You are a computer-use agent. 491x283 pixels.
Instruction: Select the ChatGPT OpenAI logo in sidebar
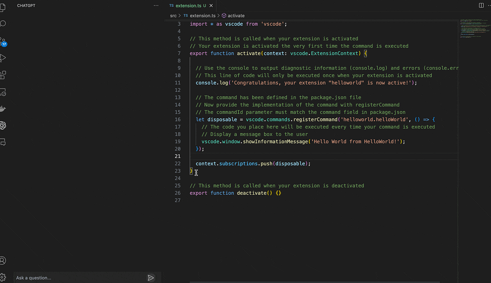[x=4, y=125]
